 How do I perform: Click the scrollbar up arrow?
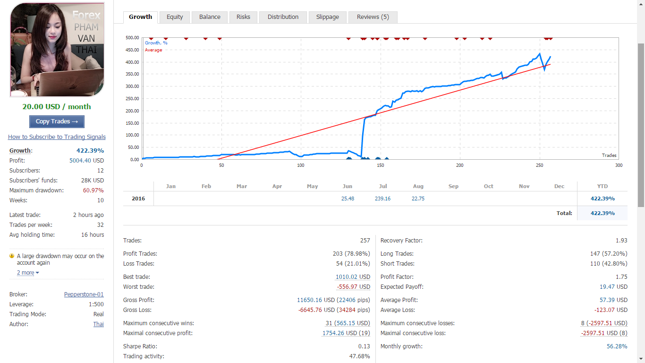click(x=641, y=4)
